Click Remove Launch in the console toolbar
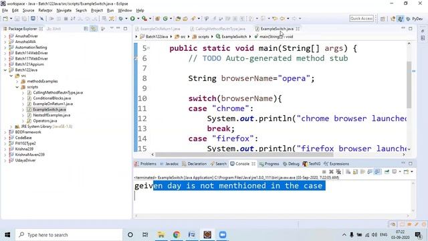Viewport: 428px width, 241px height. coord(331,171)
